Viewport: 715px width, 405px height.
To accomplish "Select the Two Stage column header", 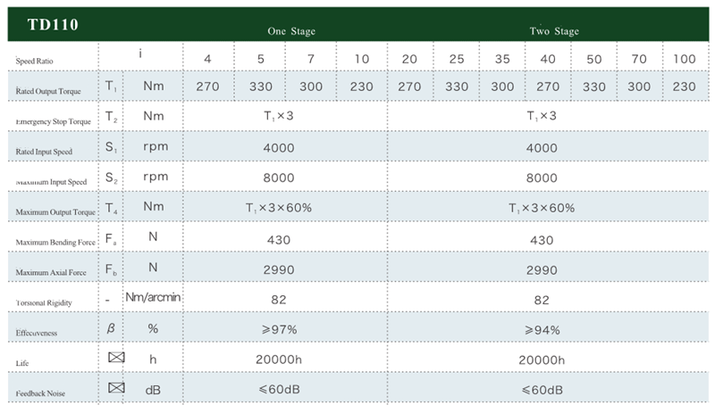I will tap(554, 31).
